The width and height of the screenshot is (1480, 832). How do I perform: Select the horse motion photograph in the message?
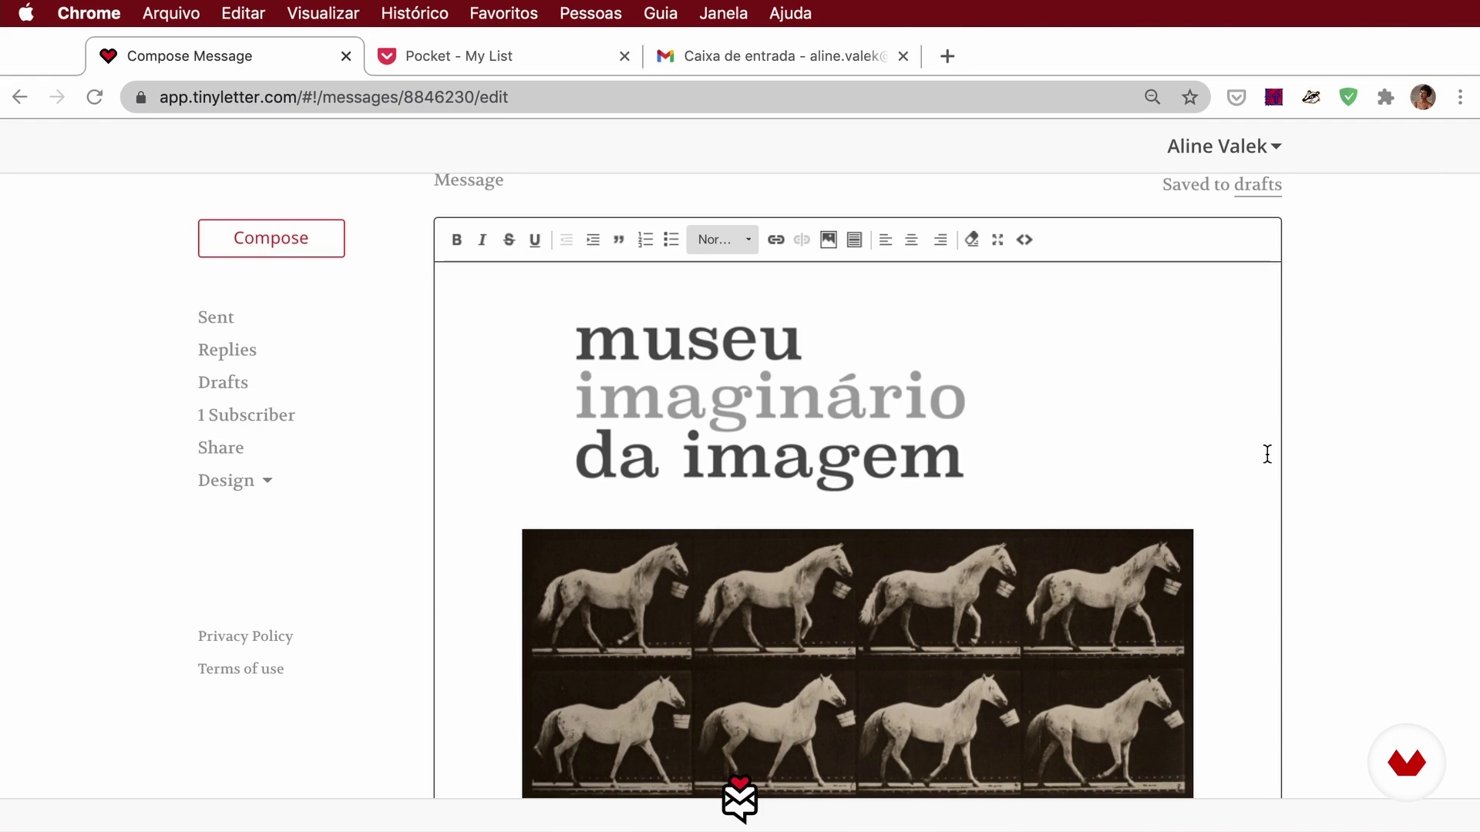(x=857, y=663)
